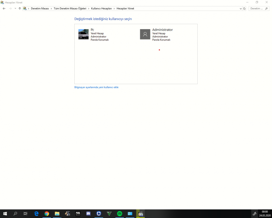Minimize the Hesapları Yönet window

coord(247,2)
